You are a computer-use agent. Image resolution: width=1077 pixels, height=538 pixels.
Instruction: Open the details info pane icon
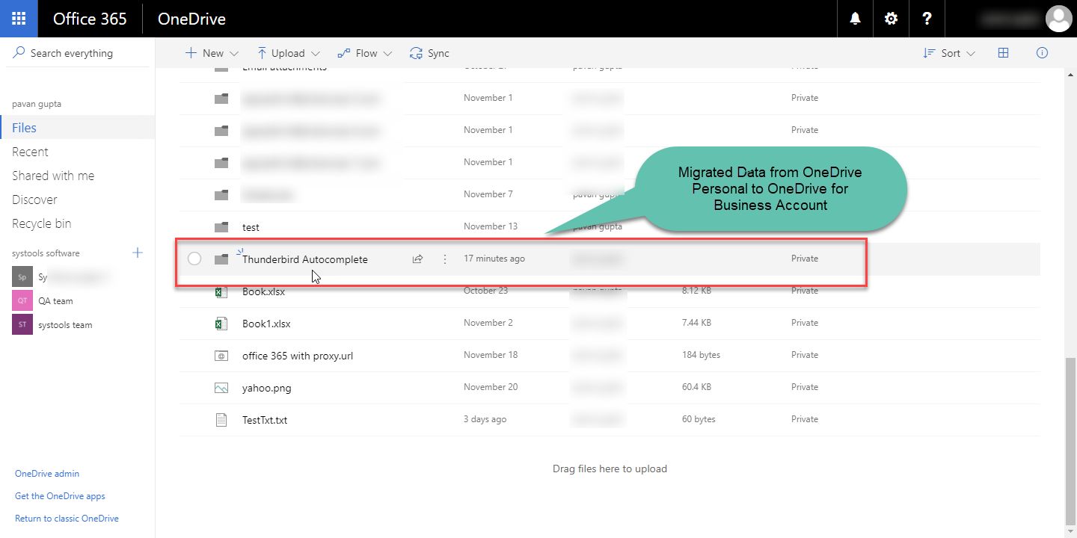coord(1042,53)
